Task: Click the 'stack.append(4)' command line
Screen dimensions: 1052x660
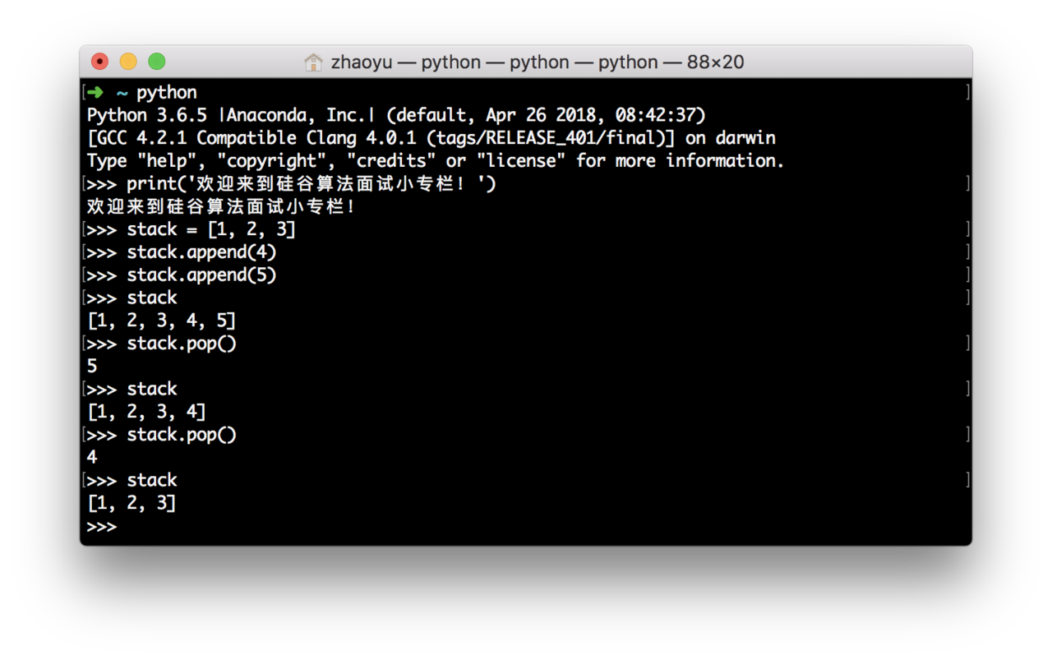Action: click(201, 252)
